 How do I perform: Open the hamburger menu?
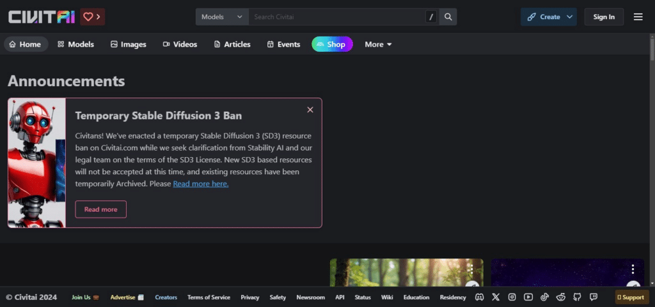click(638, 17)
